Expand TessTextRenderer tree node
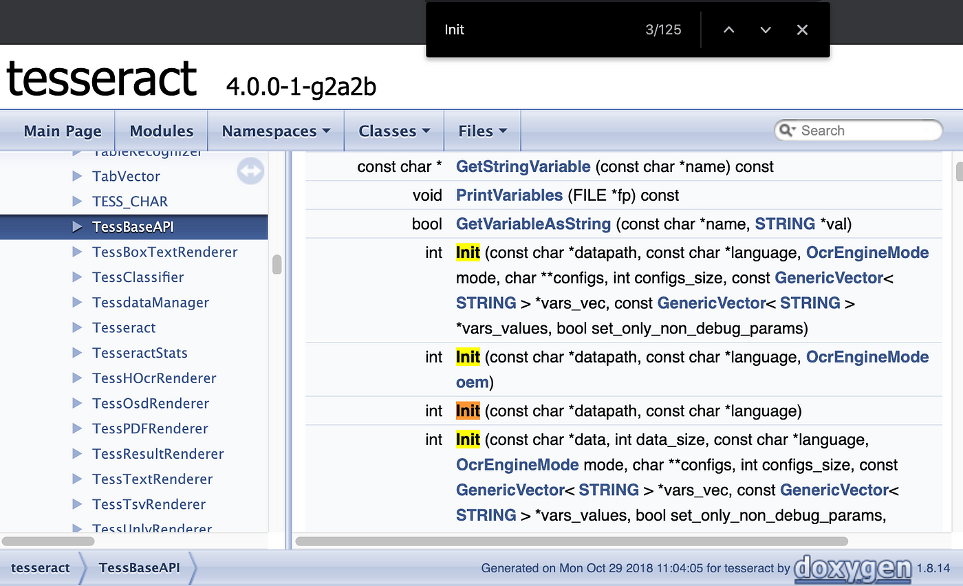The image size is (963, 586). click(x=77, y=479)
